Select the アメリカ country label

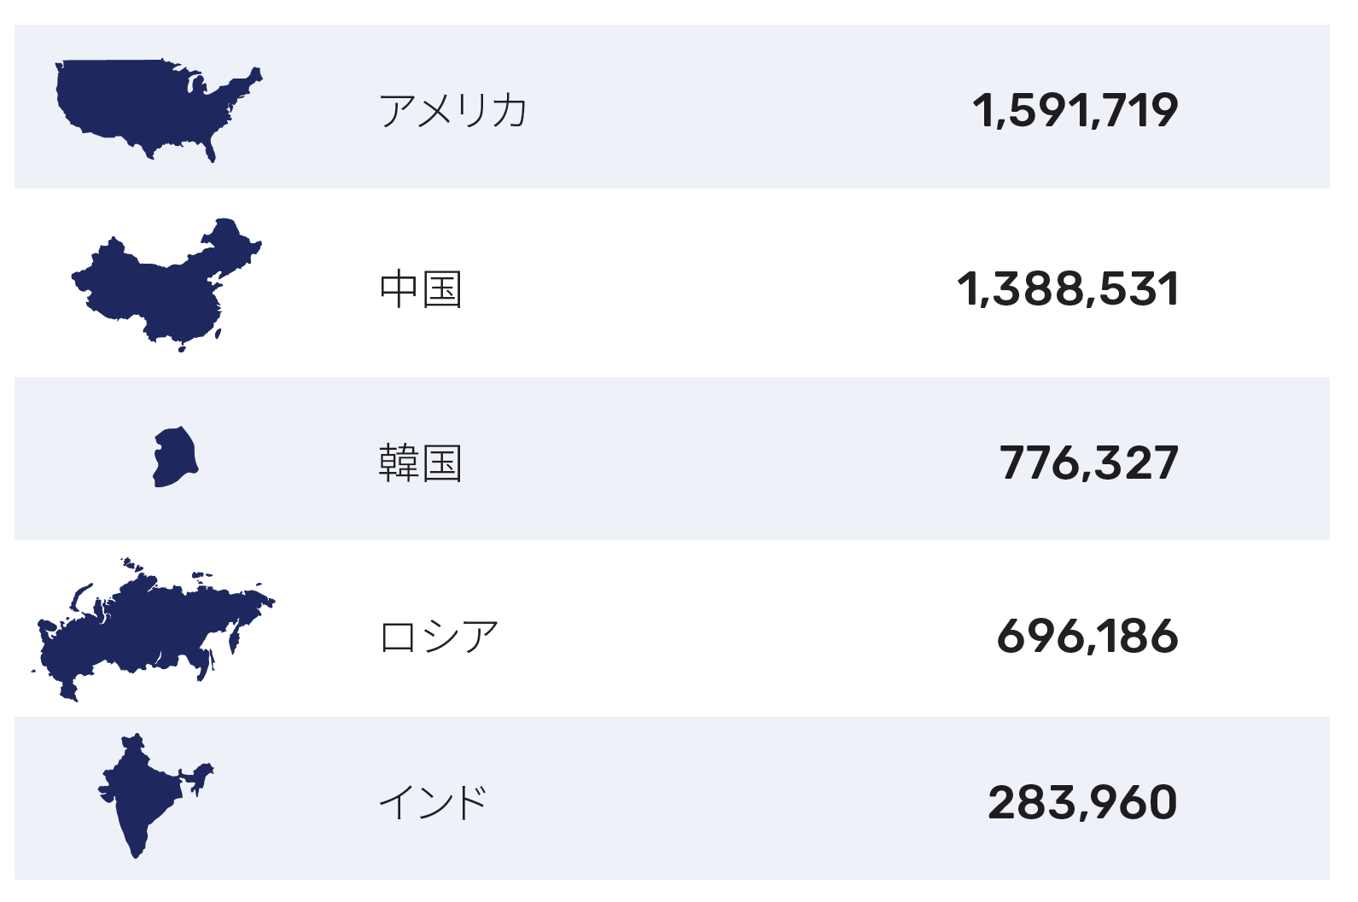coord(453,110)
